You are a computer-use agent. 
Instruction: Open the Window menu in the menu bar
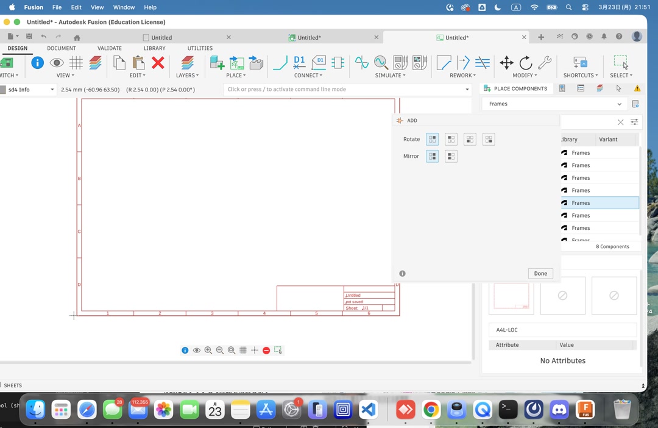coord(124,7)
